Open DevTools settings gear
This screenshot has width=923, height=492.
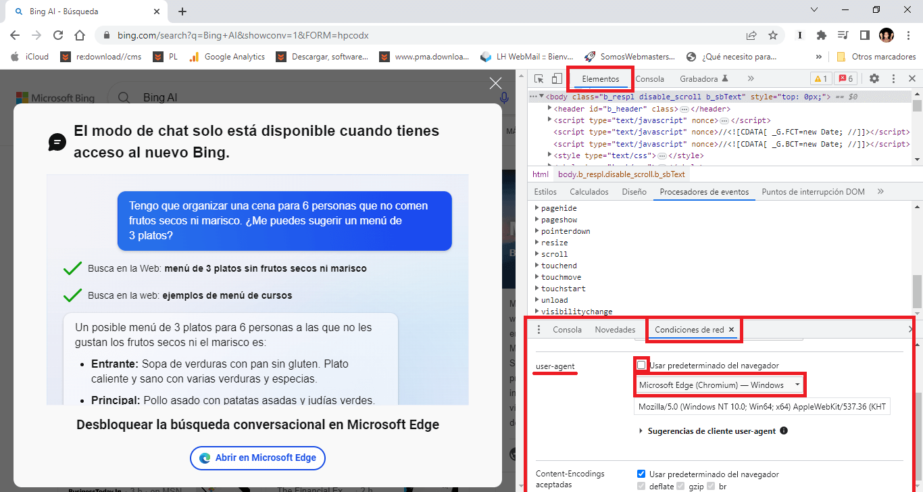874,79
